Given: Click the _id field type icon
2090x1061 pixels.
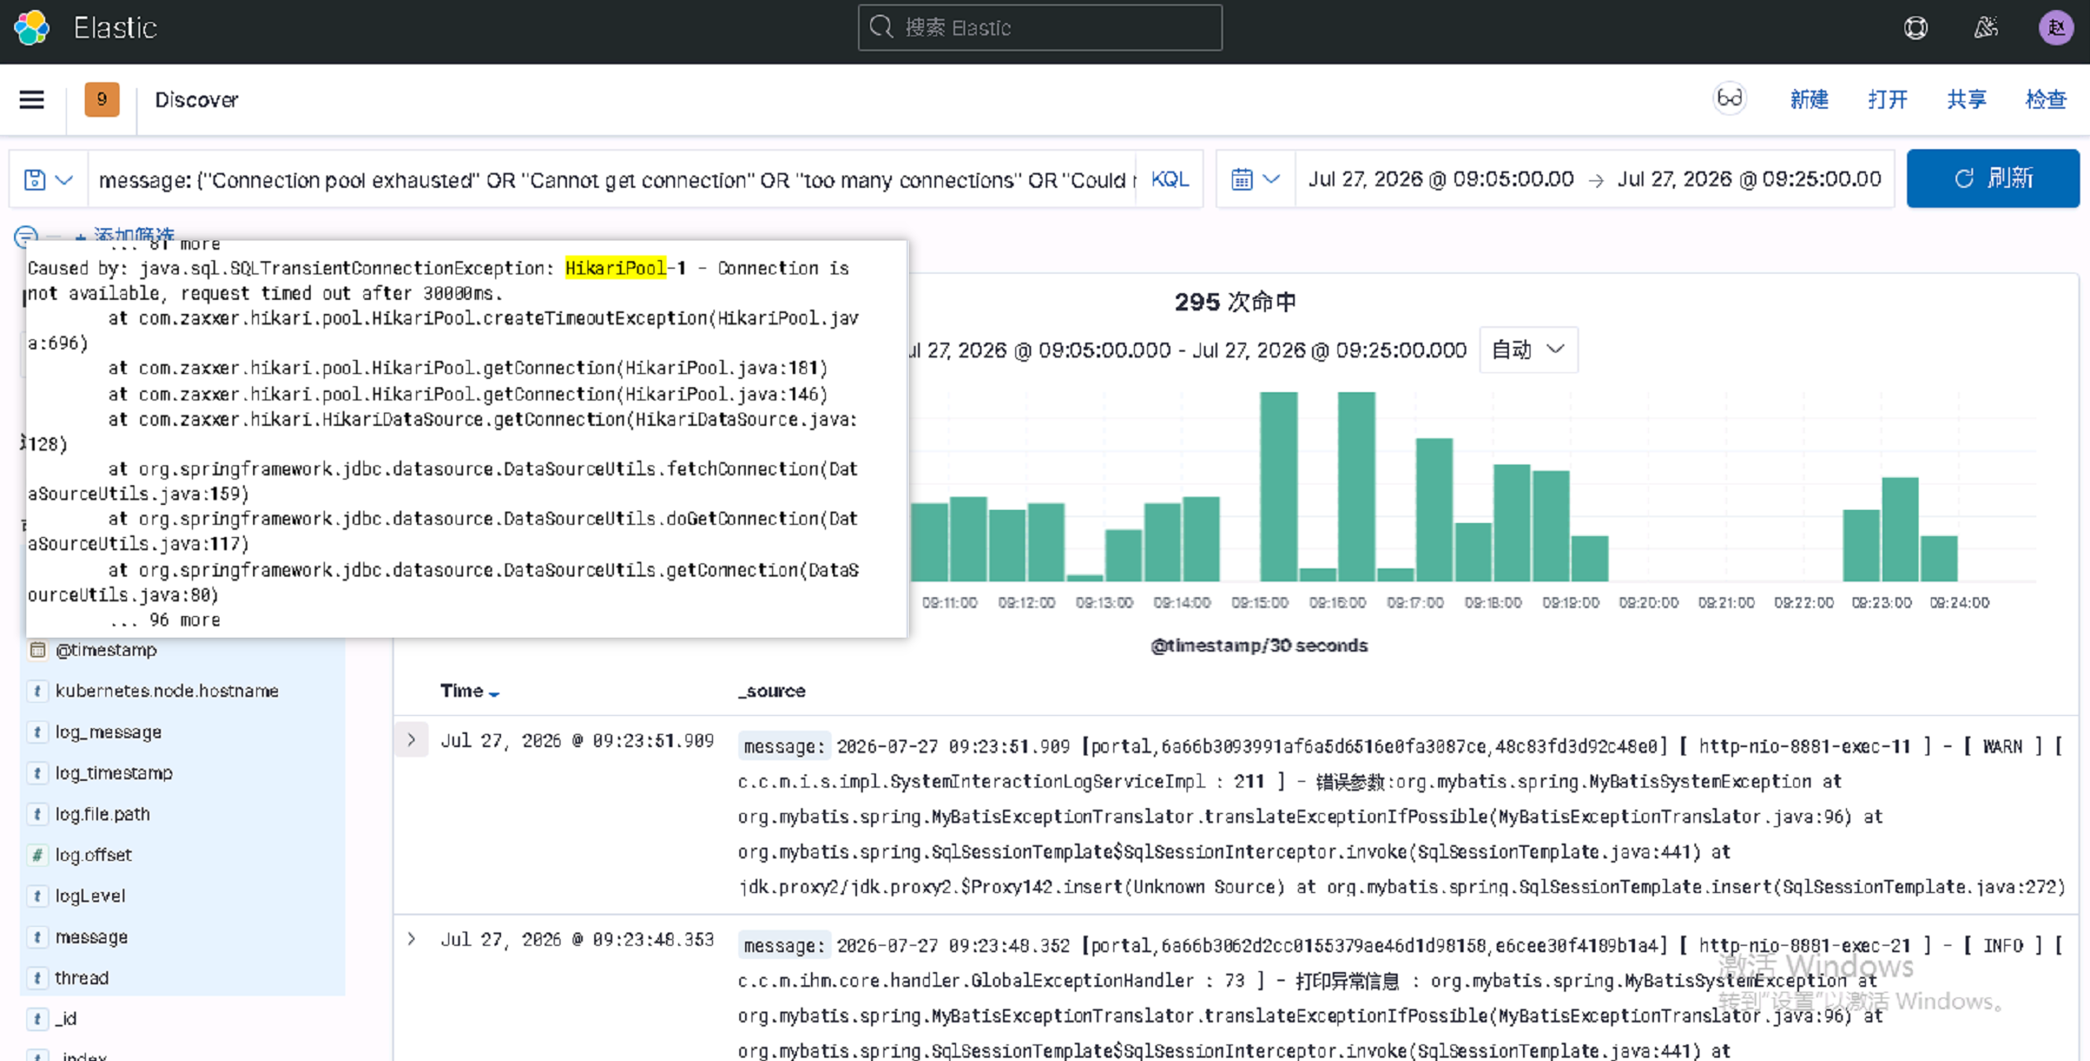Looking at the screenshot, I should (37, 1019).
